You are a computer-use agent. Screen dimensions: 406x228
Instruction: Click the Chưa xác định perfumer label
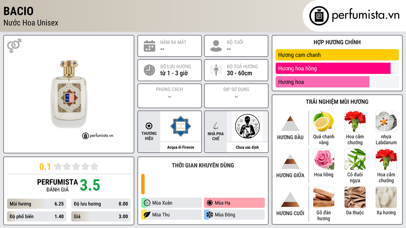247,147
